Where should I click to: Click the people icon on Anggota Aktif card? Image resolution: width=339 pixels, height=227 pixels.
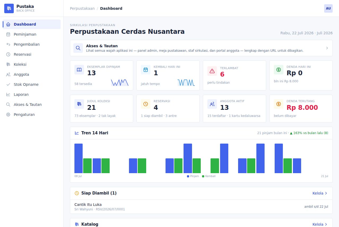tap(212, 104)
